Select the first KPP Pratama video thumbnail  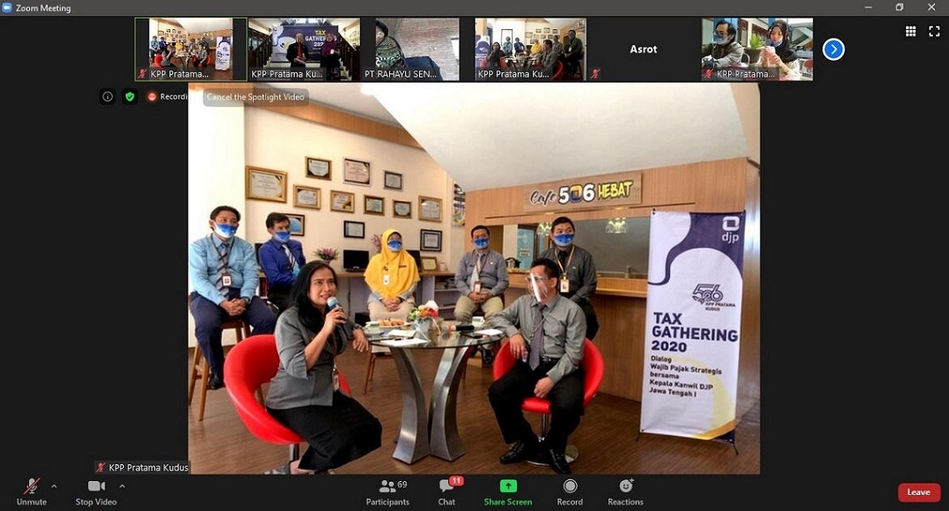pyautogui.click(x=190, y=49)
